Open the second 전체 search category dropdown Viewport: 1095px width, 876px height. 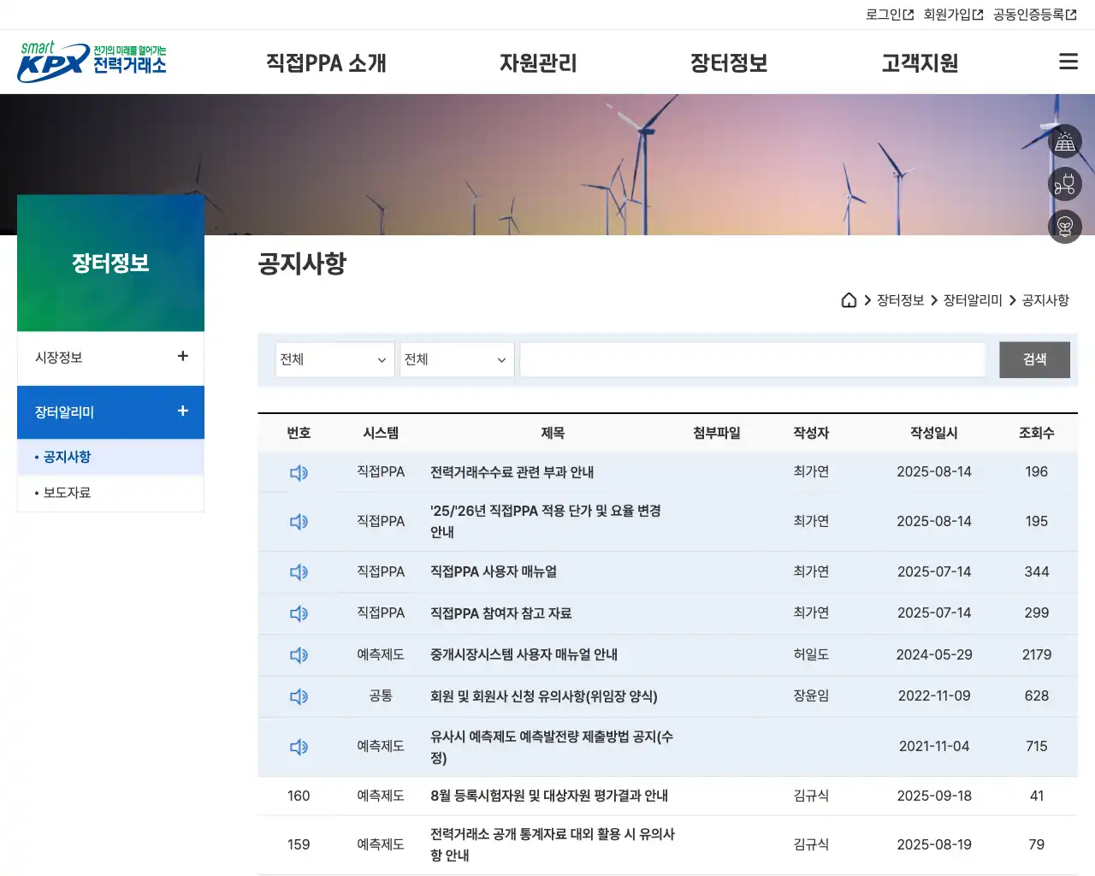[456, 359]
